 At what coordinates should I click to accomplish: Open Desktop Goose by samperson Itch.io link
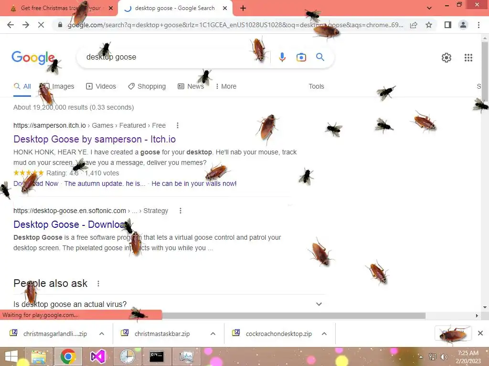click(95, 139)
